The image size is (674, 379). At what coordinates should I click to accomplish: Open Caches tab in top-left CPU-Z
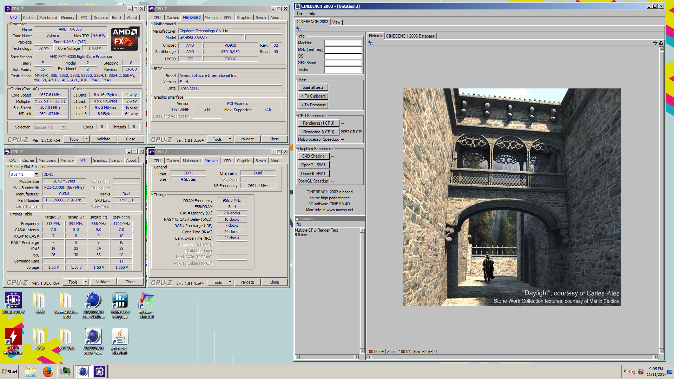(29, 18)
